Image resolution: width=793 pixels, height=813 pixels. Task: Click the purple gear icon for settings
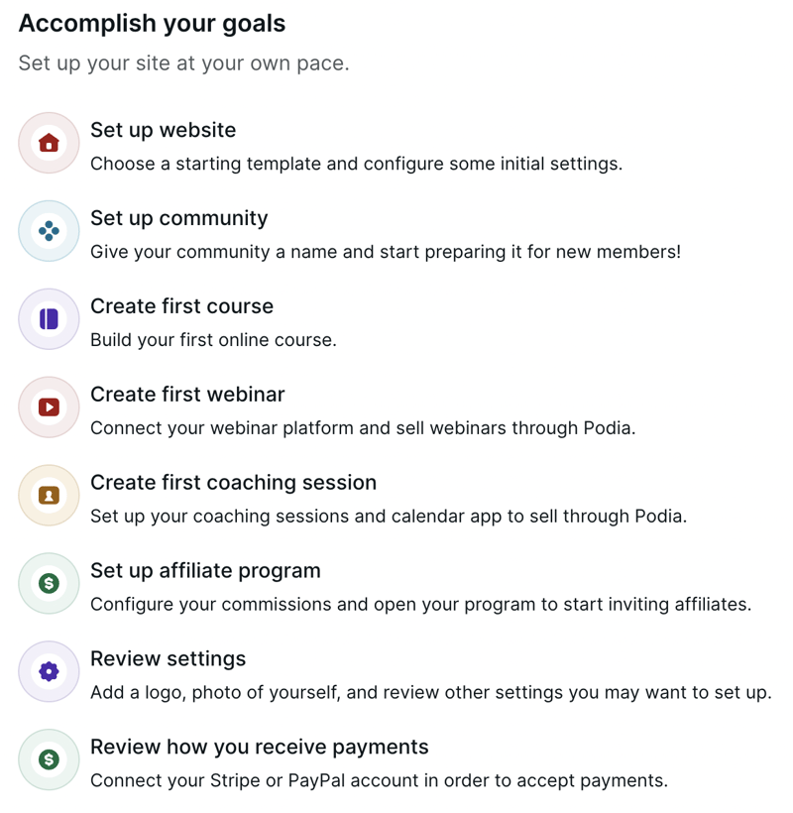point(49,671)
